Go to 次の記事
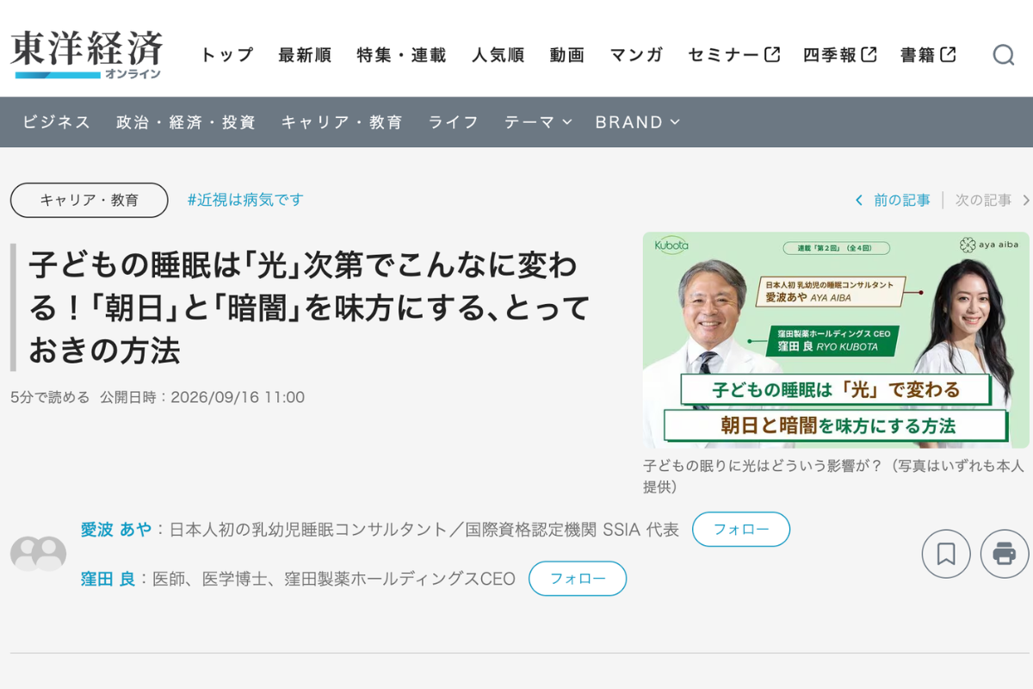1033x689 pixels. [x=993, y=200]
